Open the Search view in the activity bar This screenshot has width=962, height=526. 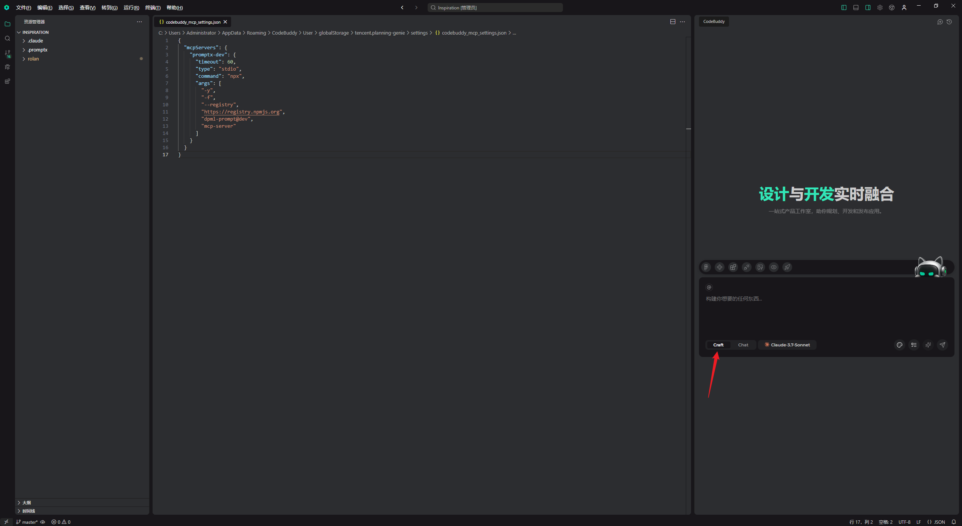(7, 38)
